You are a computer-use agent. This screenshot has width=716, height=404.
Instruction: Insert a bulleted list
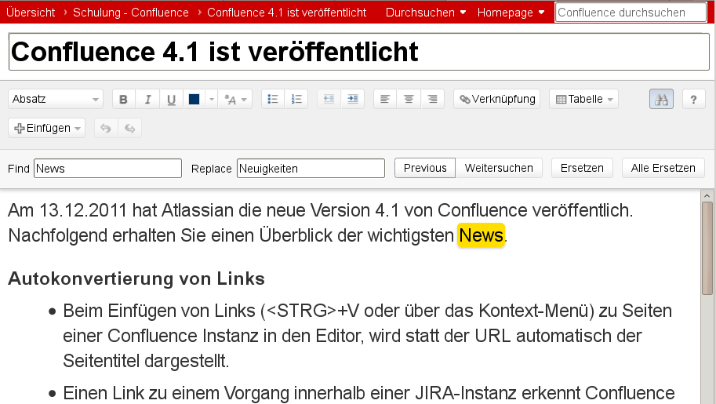click(x=273, y=99)
